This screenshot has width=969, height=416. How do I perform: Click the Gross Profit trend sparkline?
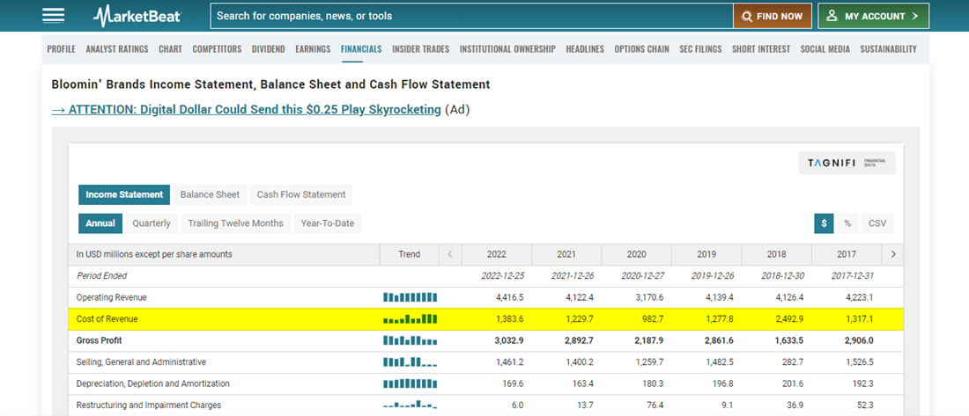pos(410,340)
